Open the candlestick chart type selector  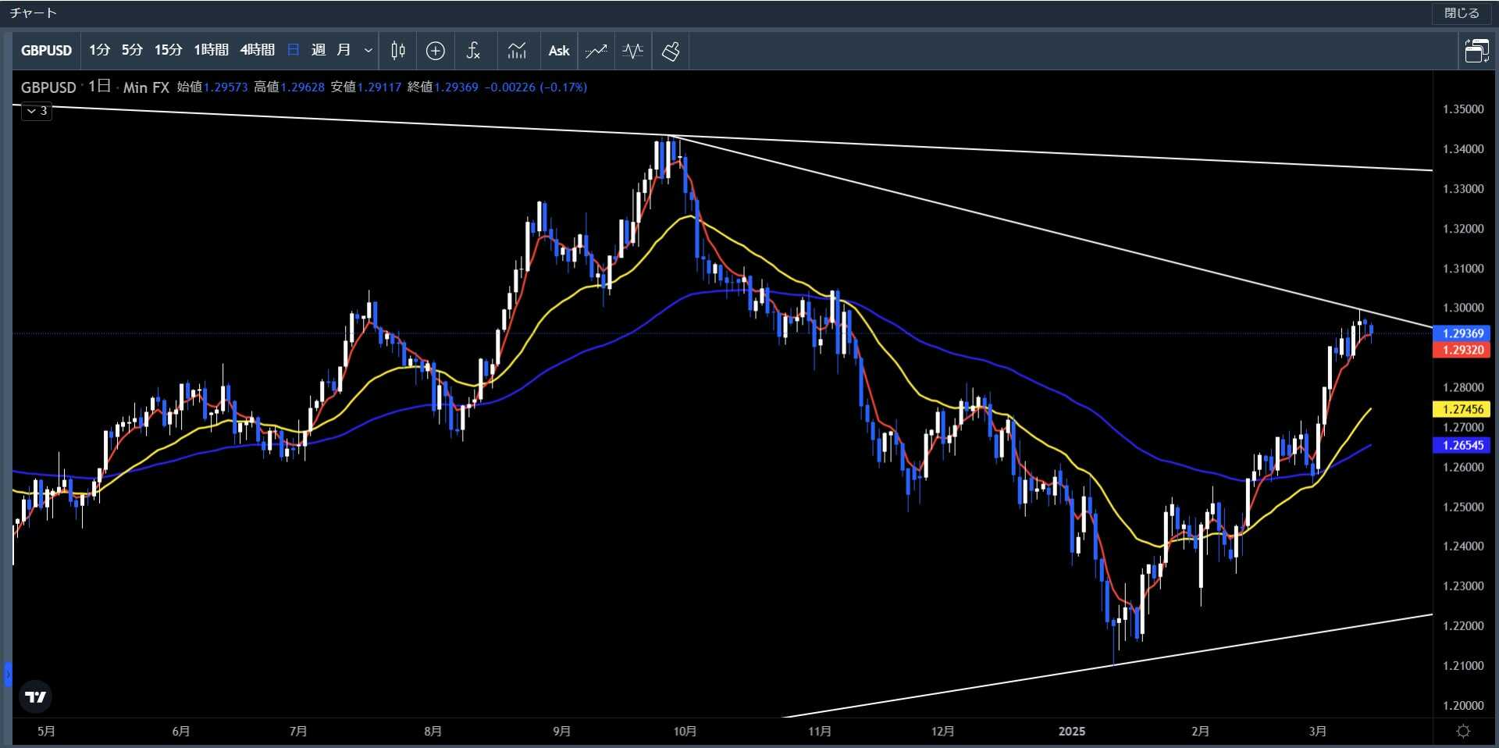pyautogui.click(x=398, y=51)
